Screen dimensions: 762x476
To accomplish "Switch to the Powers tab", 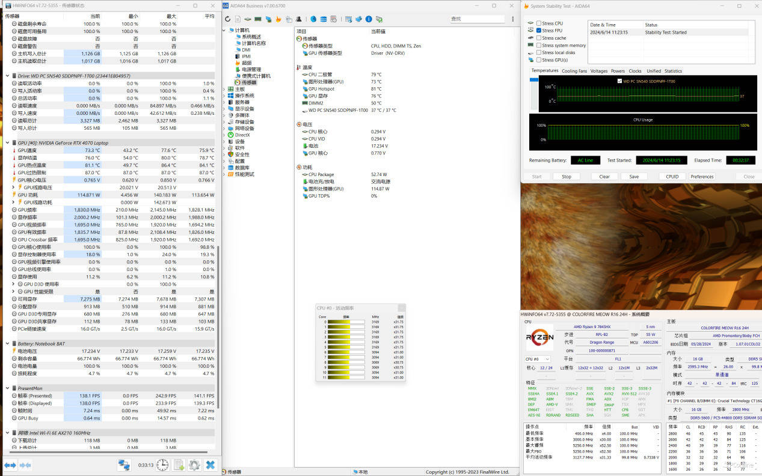I will pos(618,71).
